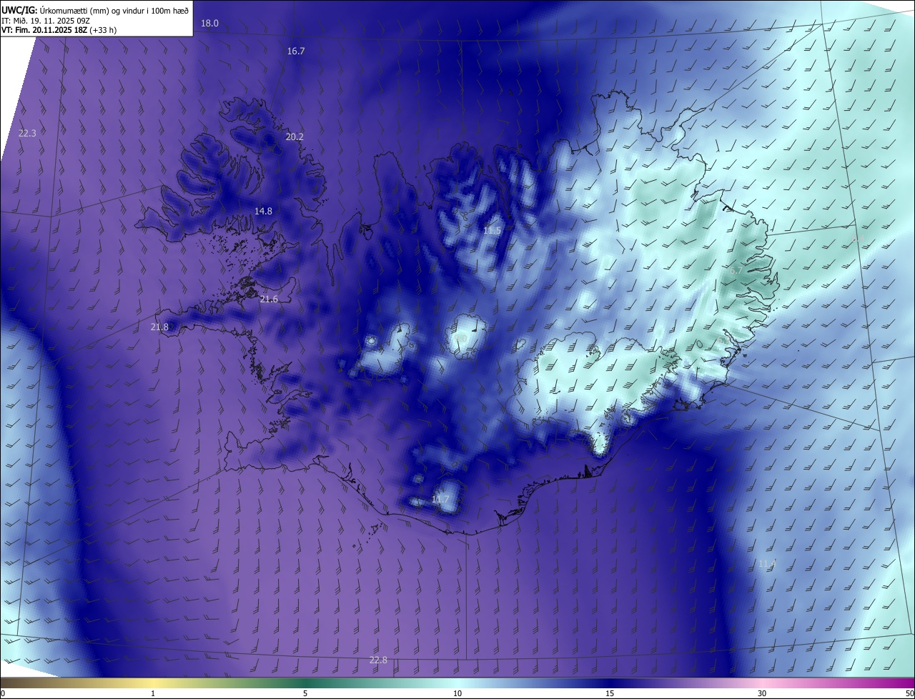
Task: Click the 21.6 value label
Action: [x=269, y=299]
